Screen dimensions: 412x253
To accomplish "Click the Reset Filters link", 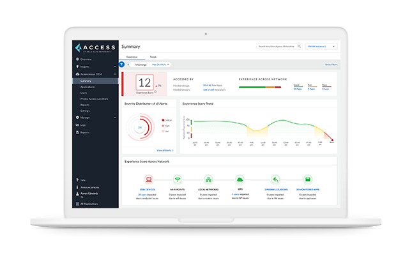I will pyautogui.click(x=332, y=65).
